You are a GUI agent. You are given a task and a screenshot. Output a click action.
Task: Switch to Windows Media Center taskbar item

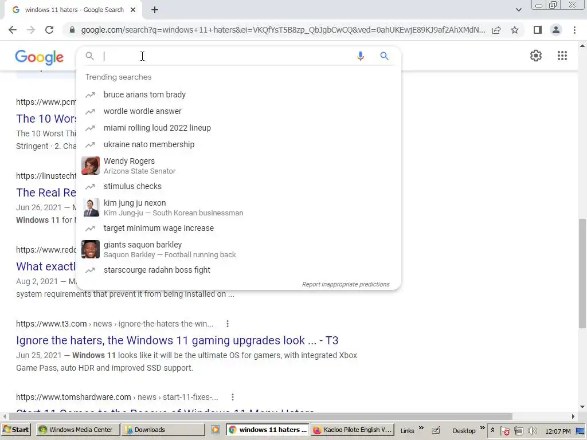pos(78,430)
